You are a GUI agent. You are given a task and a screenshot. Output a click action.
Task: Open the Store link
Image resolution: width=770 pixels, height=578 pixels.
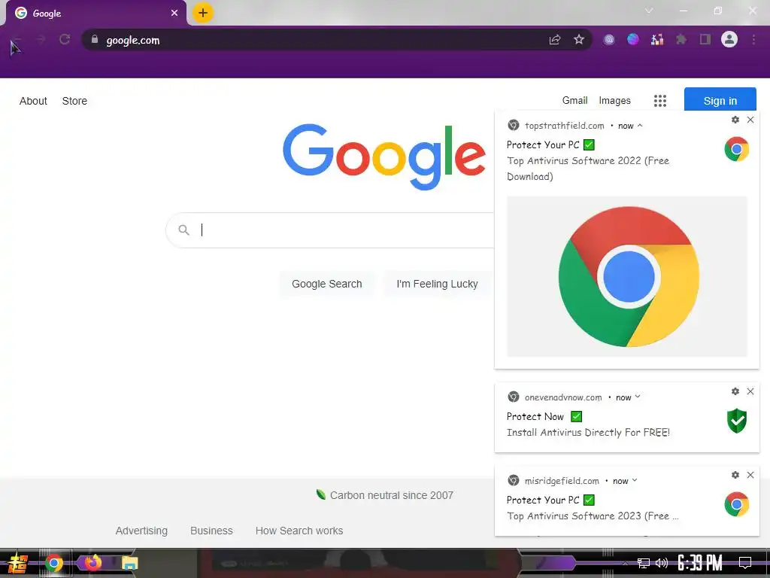point(74,101)
